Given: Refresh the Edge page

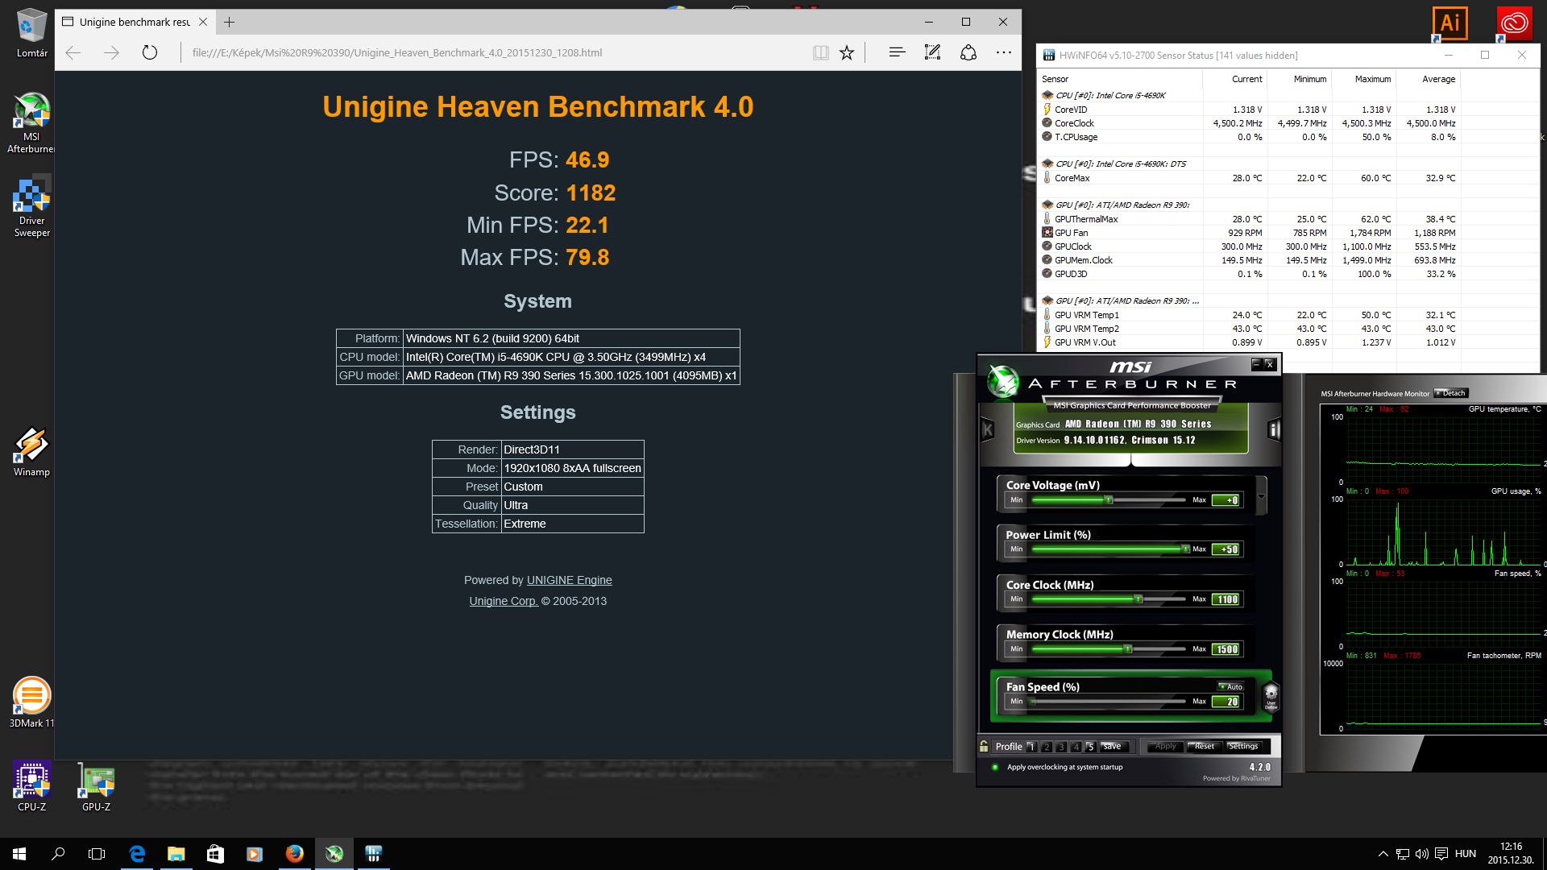Looking at the screenshot, I should [x=149, y=52].
